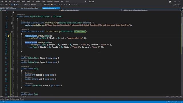
Task: Collapse the Post class region
Action: pos(12,94)
